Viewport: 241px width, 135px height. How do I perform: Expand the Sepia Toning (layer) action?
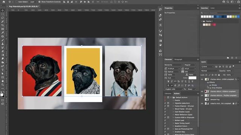pyautogui.click(x=173, y=123)
